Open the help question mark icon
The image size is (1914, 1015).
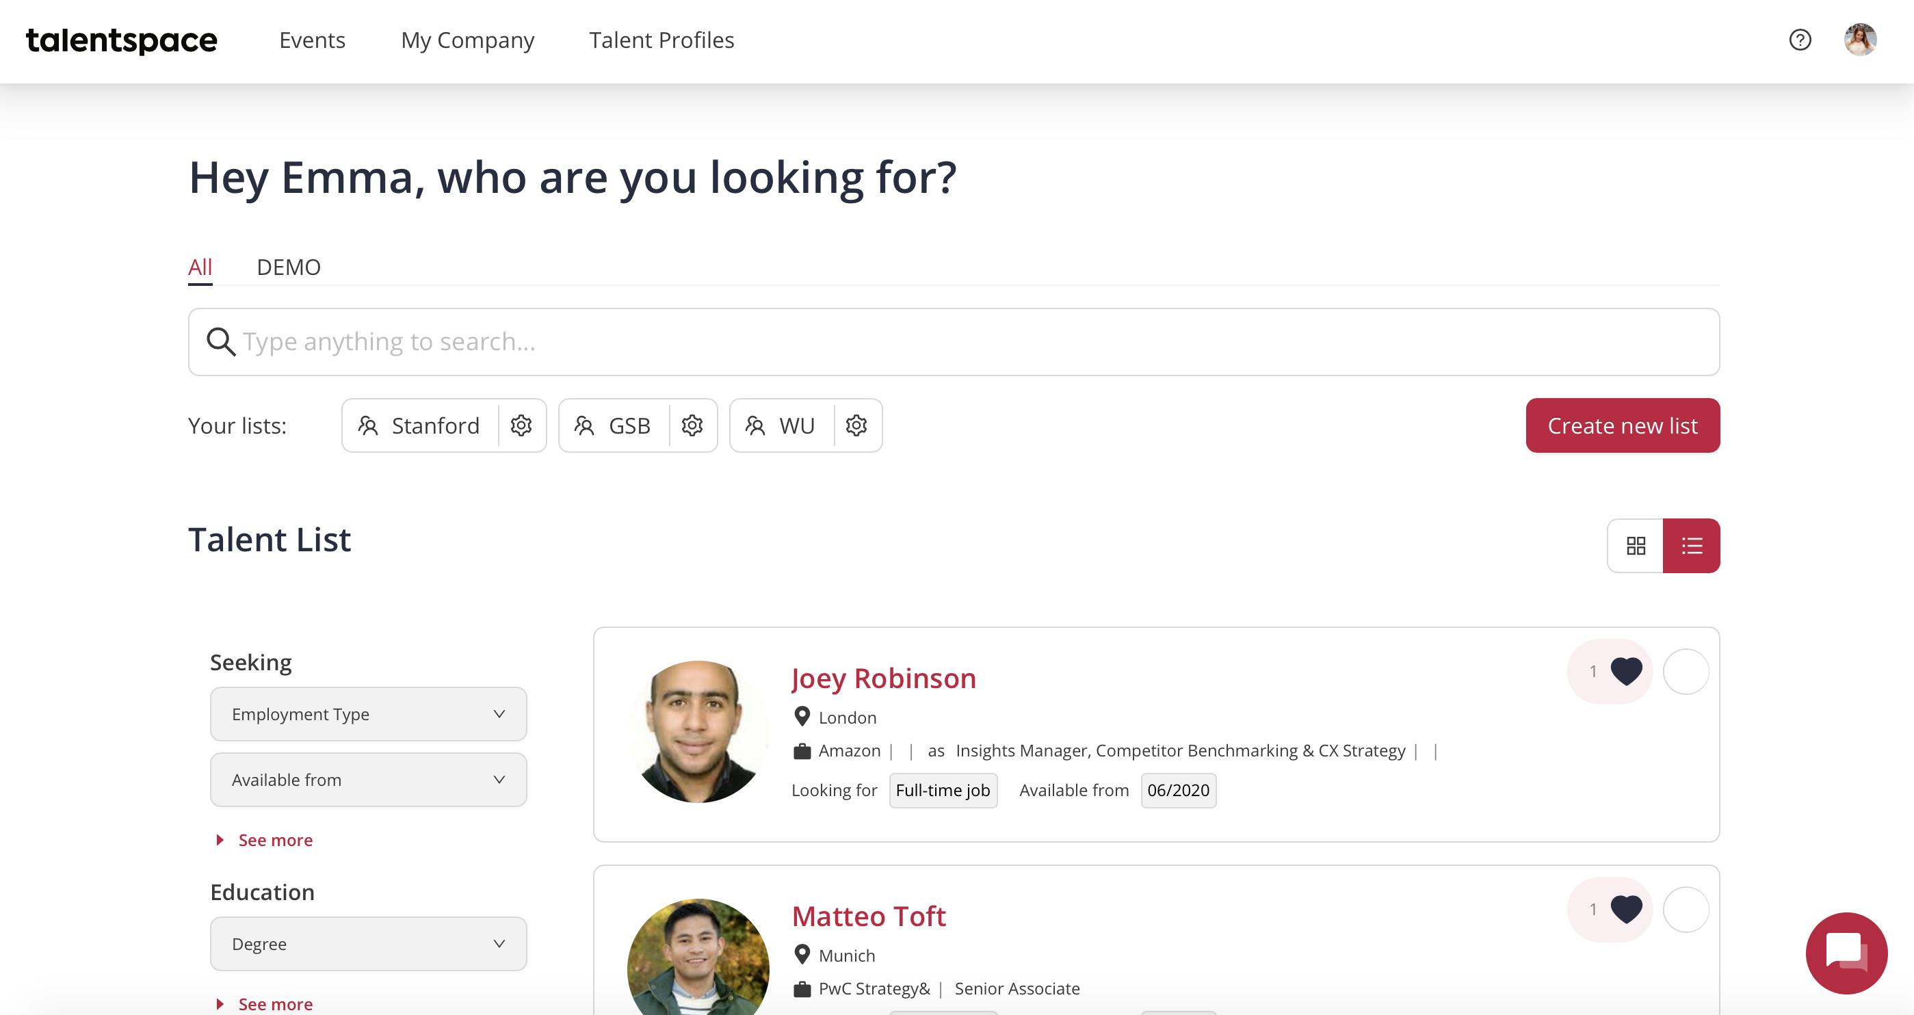(x=1800, y=40)
